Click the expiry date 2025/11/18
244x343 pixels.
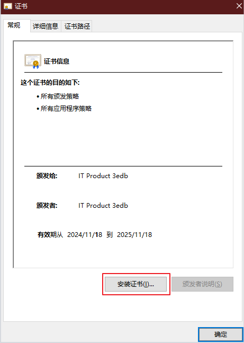[x=134, y=235]
